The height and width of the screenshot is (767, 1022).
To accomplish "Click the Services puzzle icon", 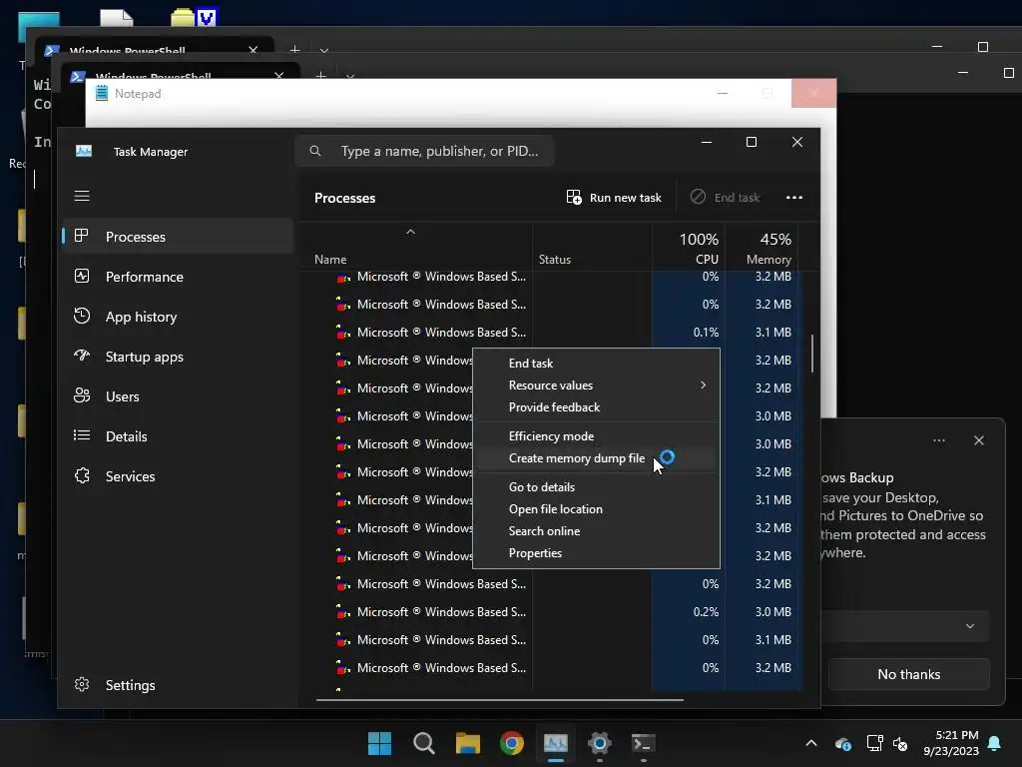I will (82, 475).
